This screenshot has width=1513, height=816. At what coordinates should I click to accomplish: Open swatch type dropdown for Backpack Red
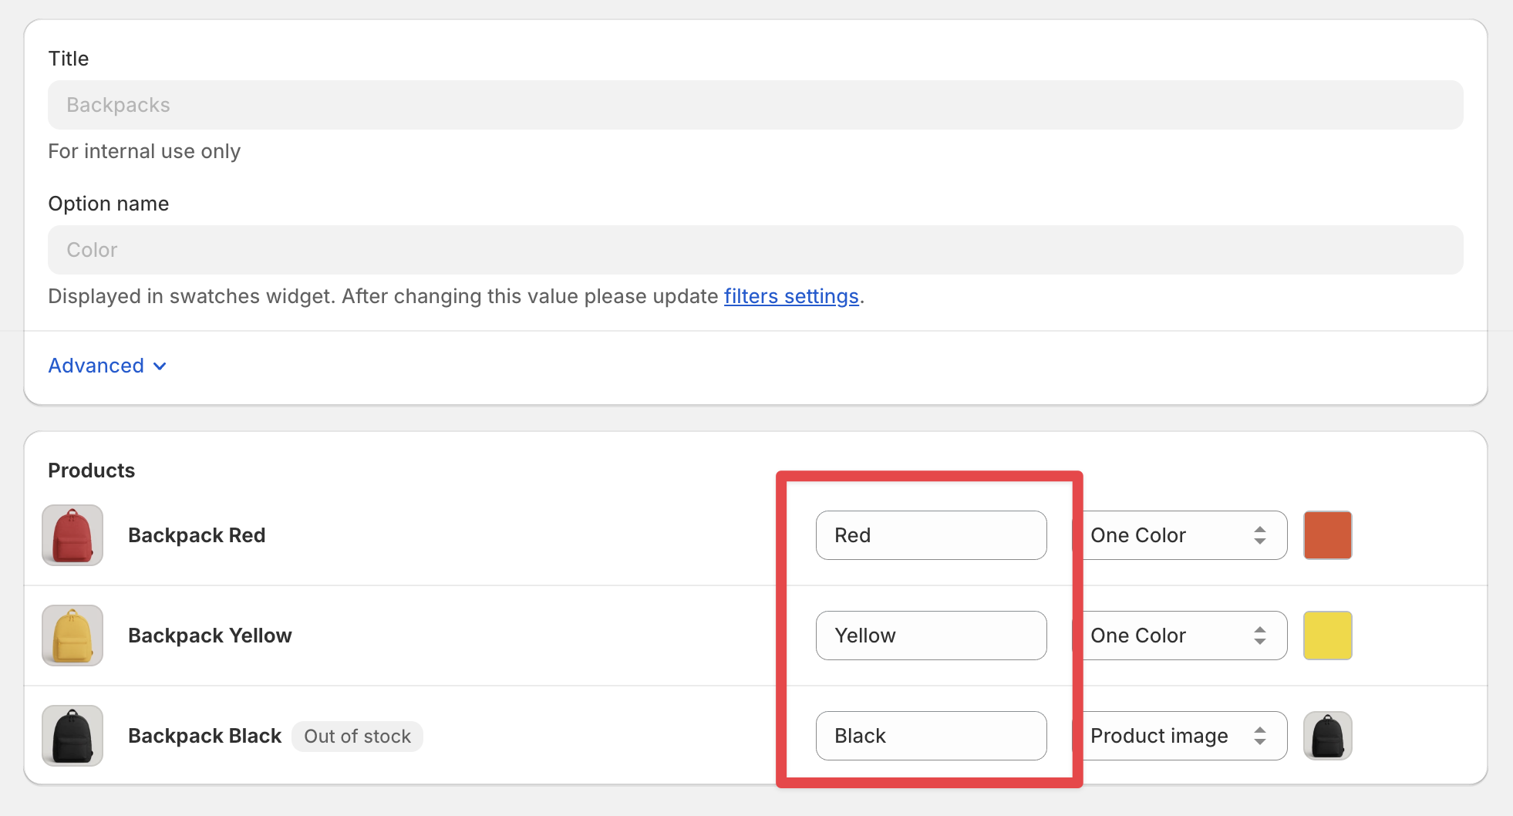(1180, 535)
